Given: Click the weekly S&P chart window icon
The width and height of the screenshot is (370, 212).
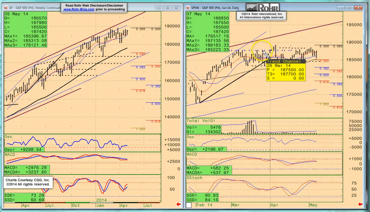Looking at the screenshot, I should tap(7, 8).
